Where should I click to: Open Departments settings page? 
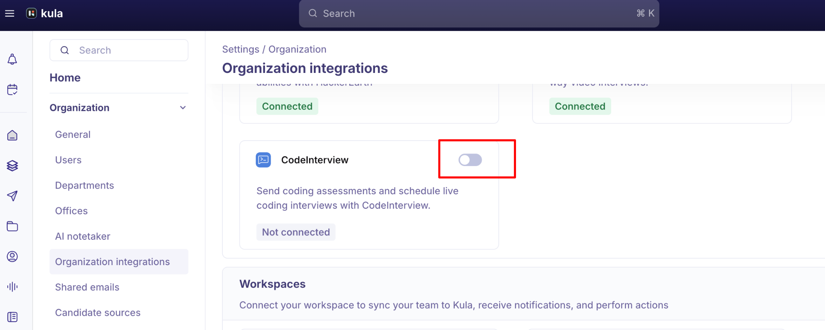[x=85, y=185]
